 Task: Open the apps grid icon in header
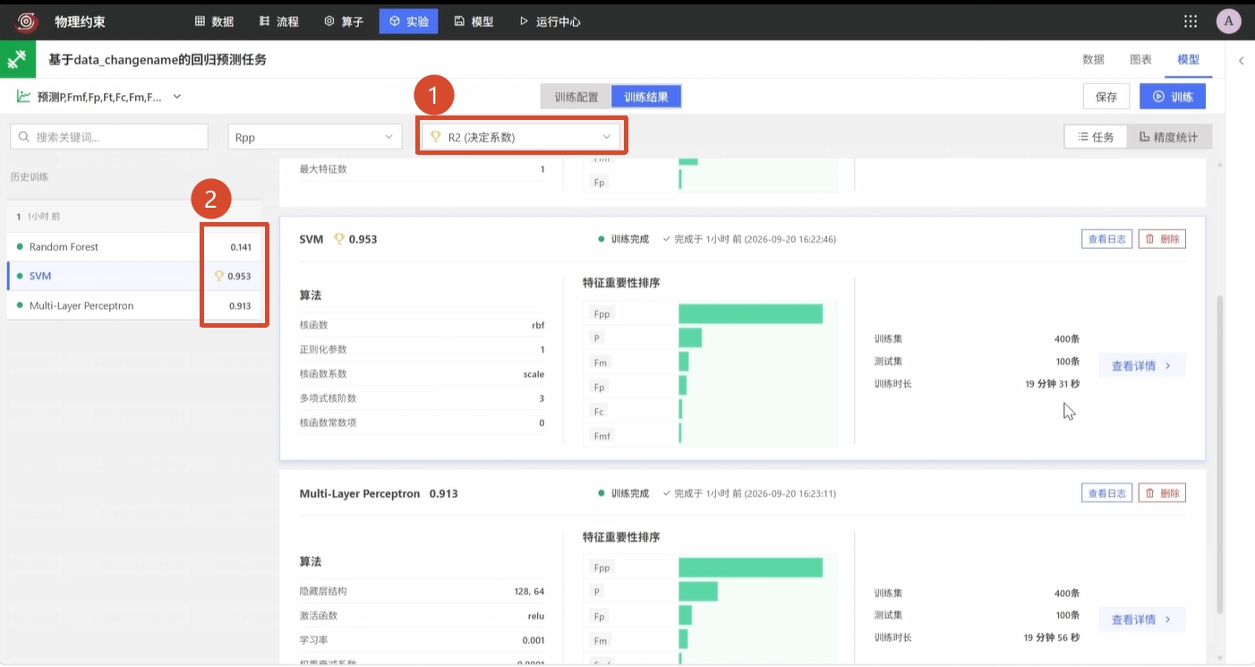tap(1191, 21)
